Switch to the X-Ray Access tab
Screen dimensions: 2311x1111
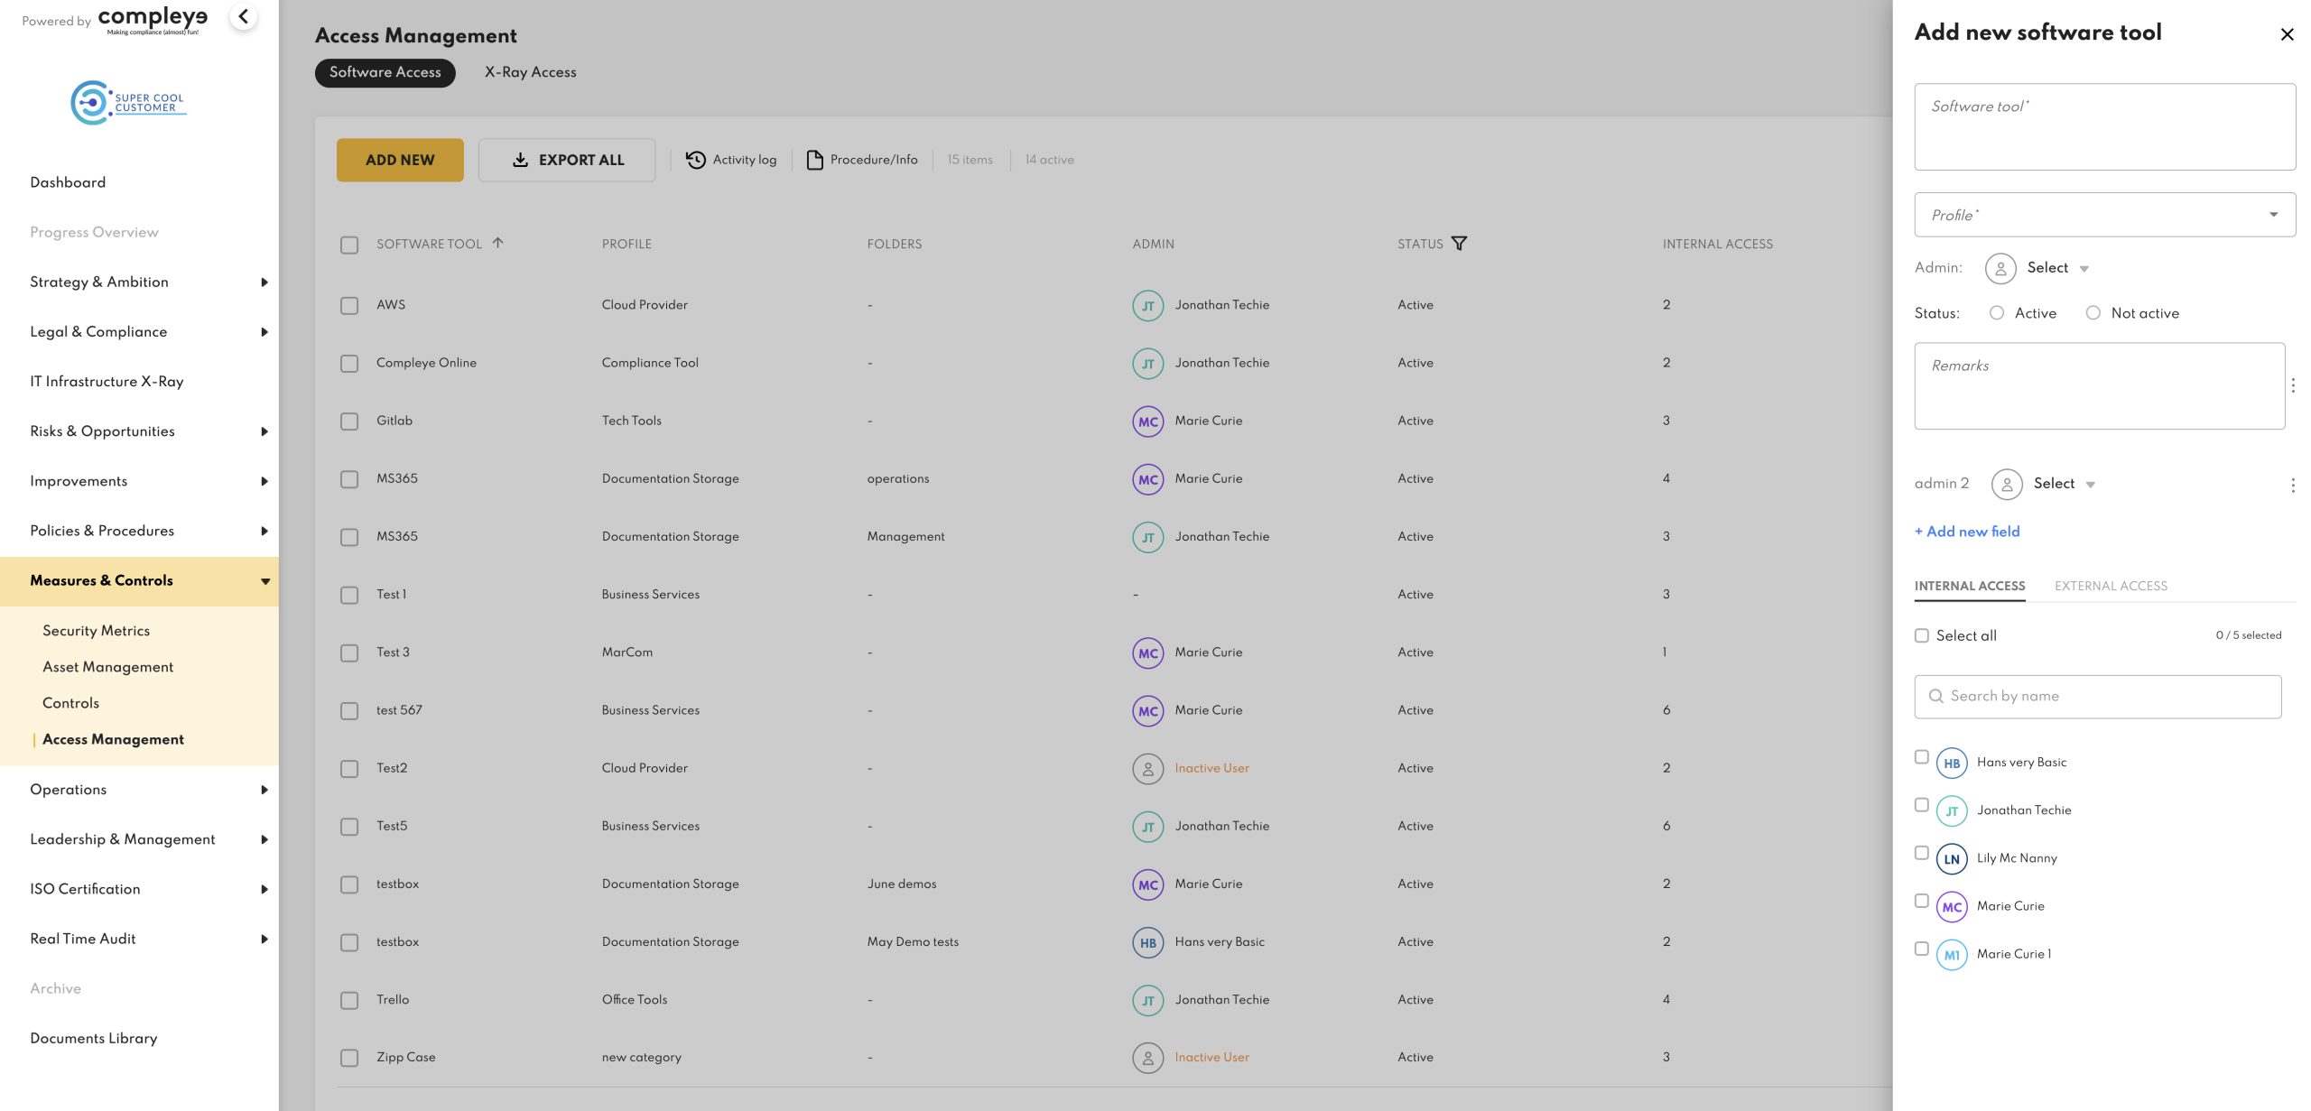(530, 72)
